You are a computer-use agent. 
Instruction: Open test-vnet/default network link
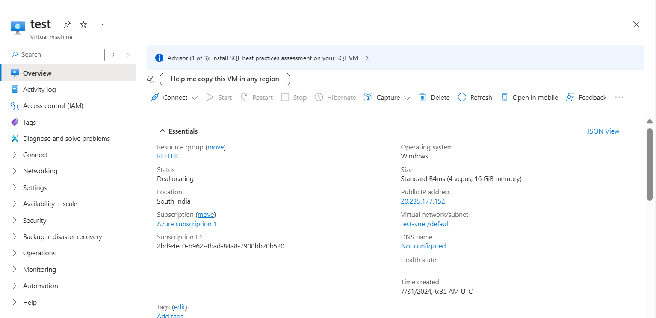(426, 224)
